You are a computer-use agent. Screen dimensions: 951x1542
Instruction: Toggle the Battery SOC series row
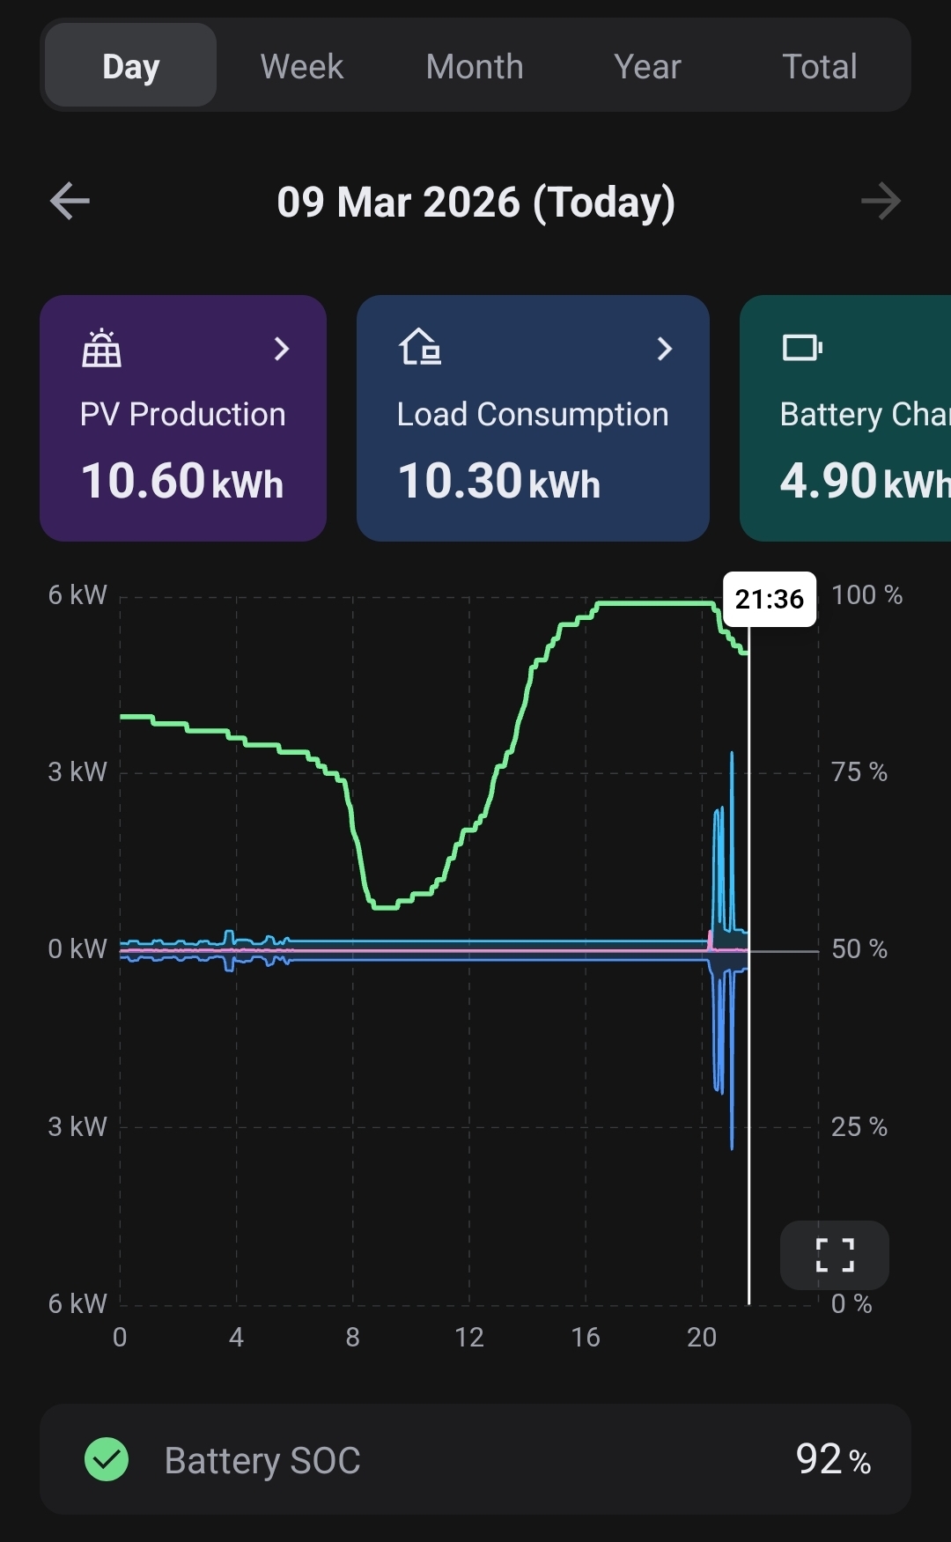click(x=475, y=1459)
